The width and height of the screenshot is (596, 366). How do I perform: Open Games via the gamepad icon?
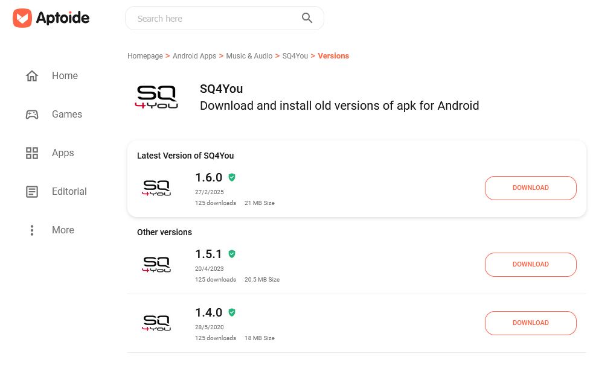pos(32,115)
